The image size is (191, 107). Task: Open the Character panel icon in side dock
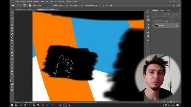click(x=148, y=25)
